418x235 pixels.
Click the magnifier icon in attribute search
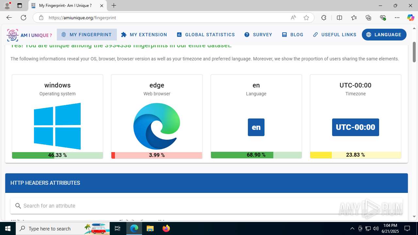(18, 206)
